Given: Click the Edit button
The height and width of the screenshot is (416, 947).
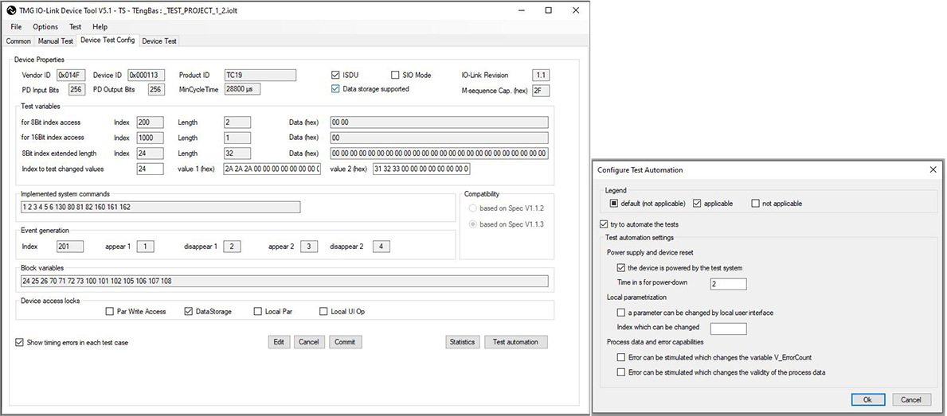Looking at the screenshot, I should (x=279, y=342).
